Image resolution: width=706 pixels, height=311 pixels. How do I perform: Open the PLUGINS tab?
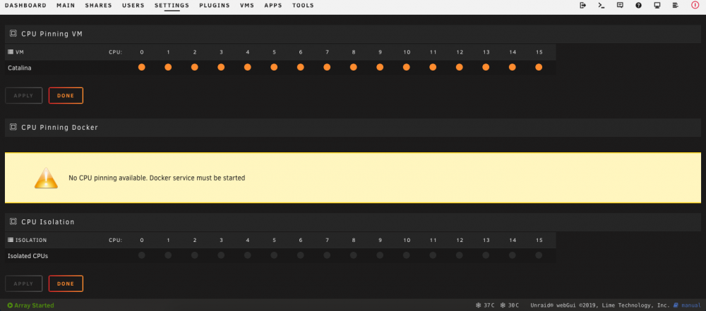pyautogui.click(x=215, y=6)
